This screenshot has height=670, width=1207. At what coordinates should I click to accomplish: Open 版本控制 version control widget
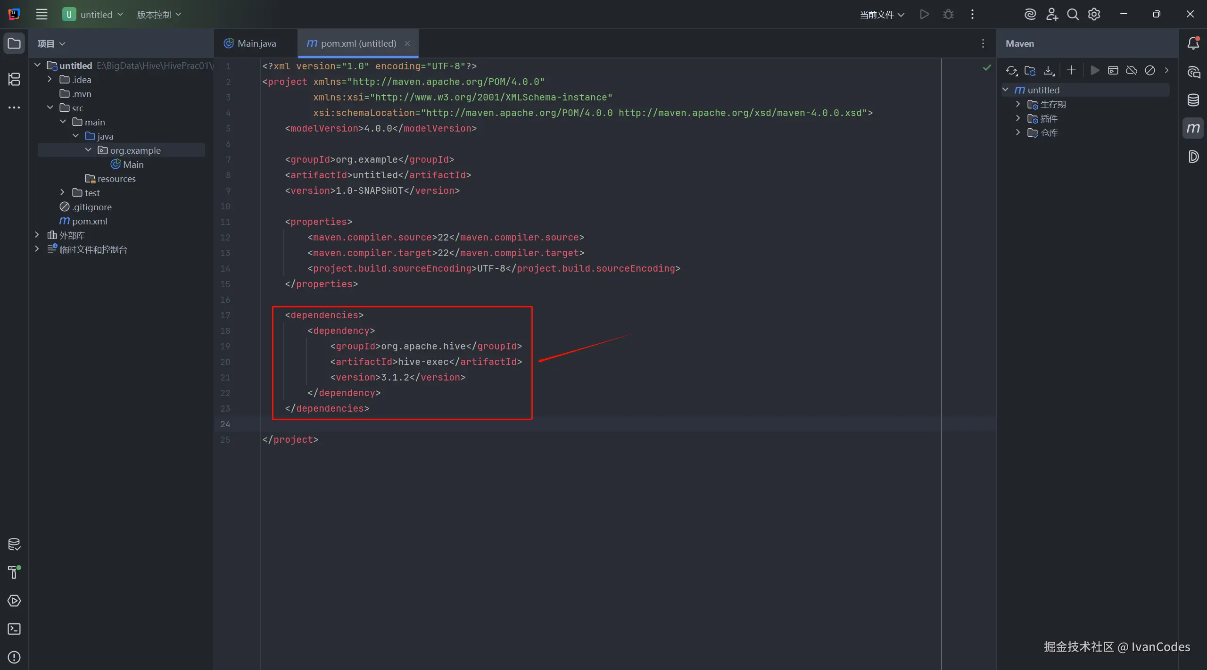pos(159,15)
